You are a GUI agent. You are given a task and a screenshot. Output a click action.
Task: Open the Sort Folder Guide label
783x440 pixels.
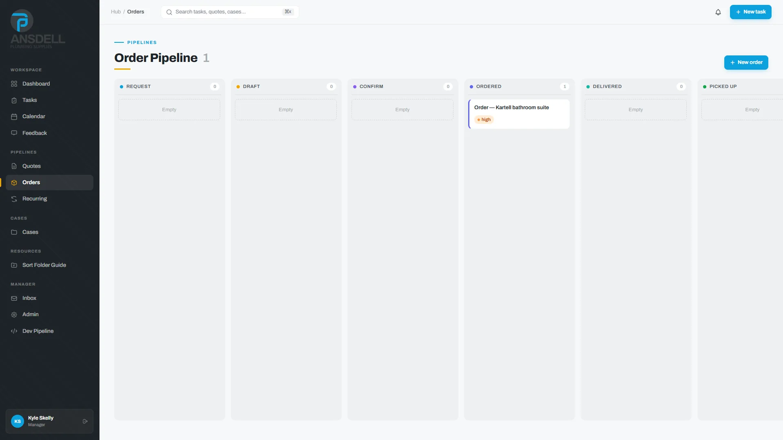(x=44, y=265)
